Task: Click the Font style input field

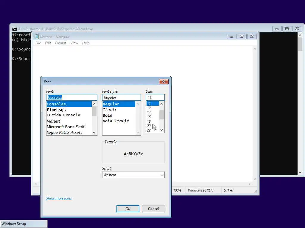Action: pos(122,97)
